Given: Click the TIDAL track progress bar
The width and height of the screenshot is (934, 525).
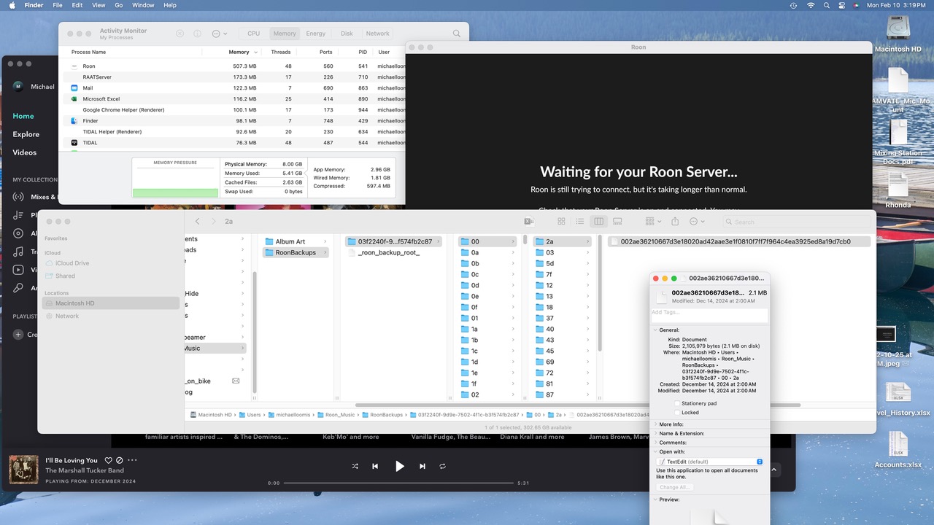Looking at the screenshot, I should [x=399, y=483].
